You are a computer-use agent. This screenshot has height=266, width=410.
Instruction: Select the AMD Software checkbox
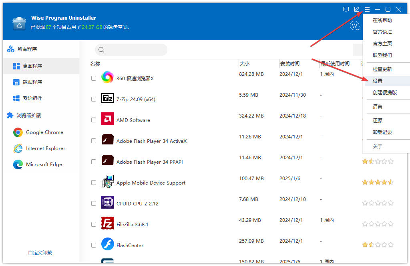(x=93, y=120)
